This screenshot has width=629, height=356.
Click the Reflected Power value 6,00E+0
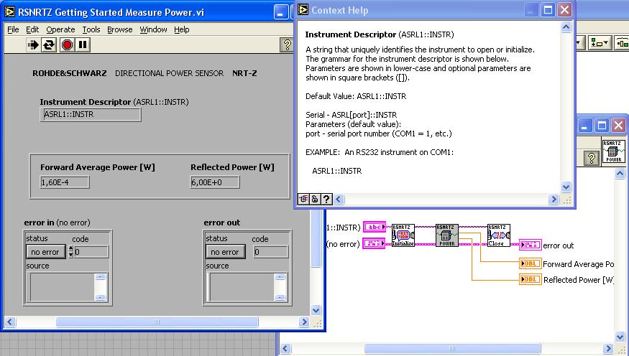pos(215,182)
